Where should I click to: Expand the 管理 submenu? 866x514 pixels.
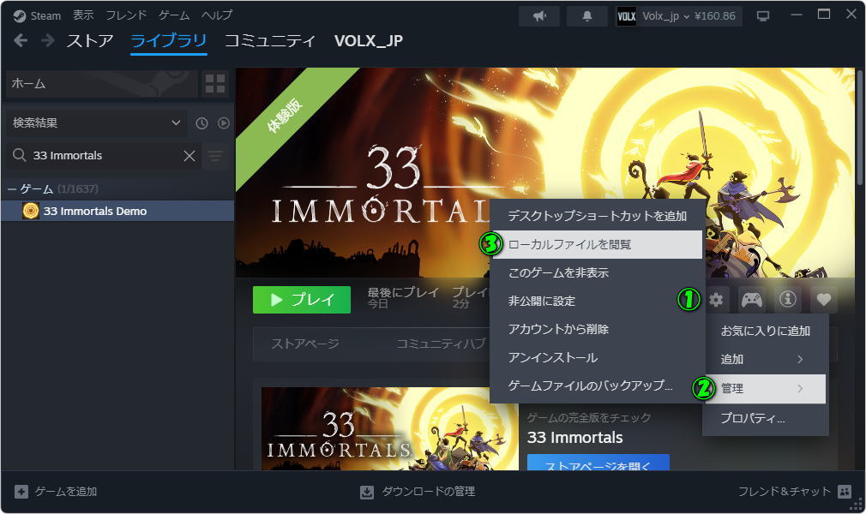tap(765, 389)
